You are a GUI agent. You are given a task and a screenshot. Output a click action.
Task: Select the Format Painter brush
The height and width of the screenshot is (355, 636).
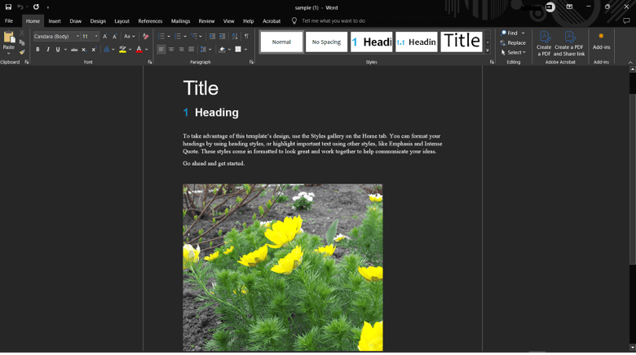[22, 52]
